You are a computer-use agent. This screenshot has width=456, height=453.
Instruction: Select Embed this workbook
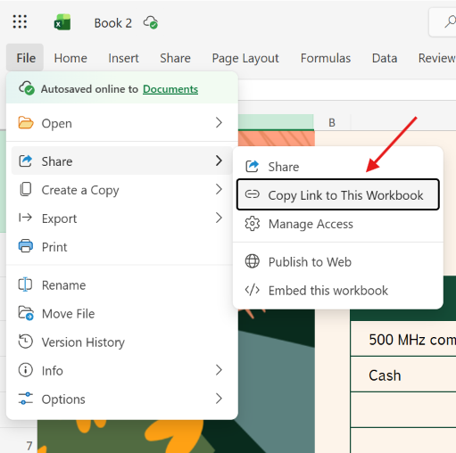point(338,290)
